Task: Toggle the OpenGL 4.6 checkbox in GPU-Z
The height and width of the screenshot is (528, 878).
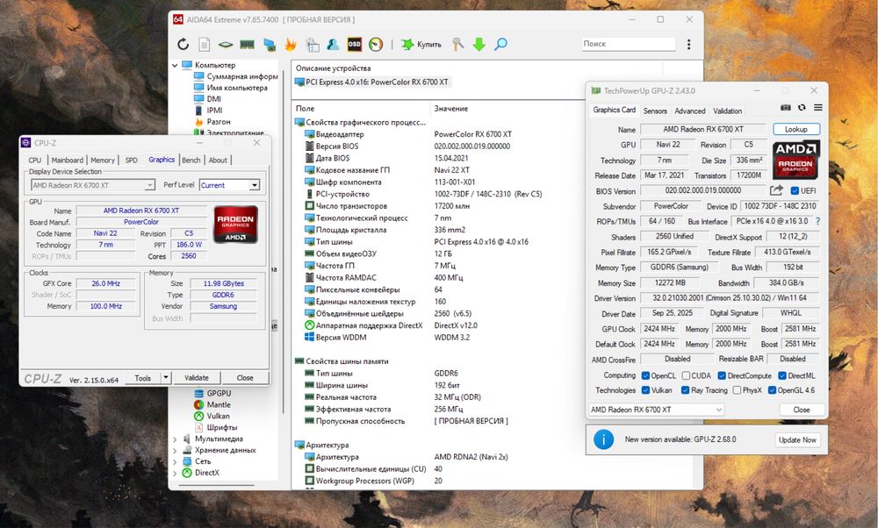Action: [772, 390]
